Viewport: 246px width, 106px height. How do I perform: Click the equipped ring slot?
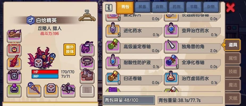pos(14,90)
